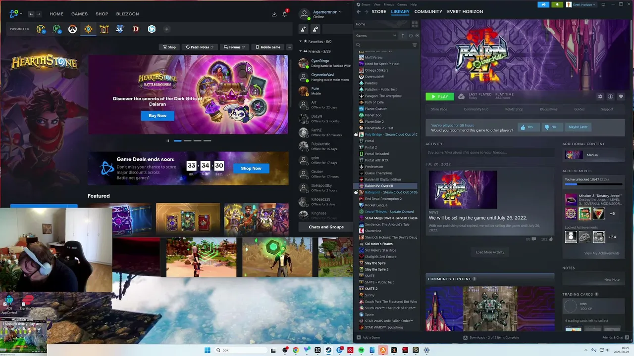Switch Steam library to grid collections view
Viewport: 634px width, 356px height.
415,24
